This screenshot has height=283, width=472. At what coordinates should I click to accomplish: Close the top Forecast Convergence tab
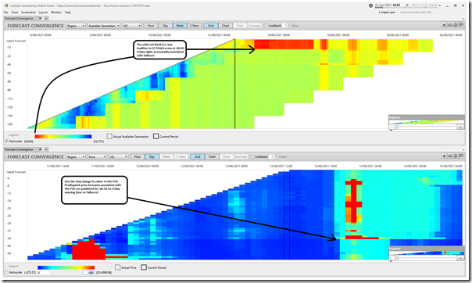[41, 18]
